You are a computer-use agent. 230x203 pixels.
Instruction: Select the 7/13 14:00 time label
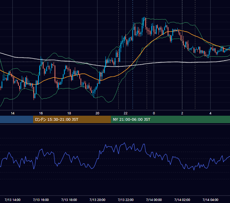[13, 200]
